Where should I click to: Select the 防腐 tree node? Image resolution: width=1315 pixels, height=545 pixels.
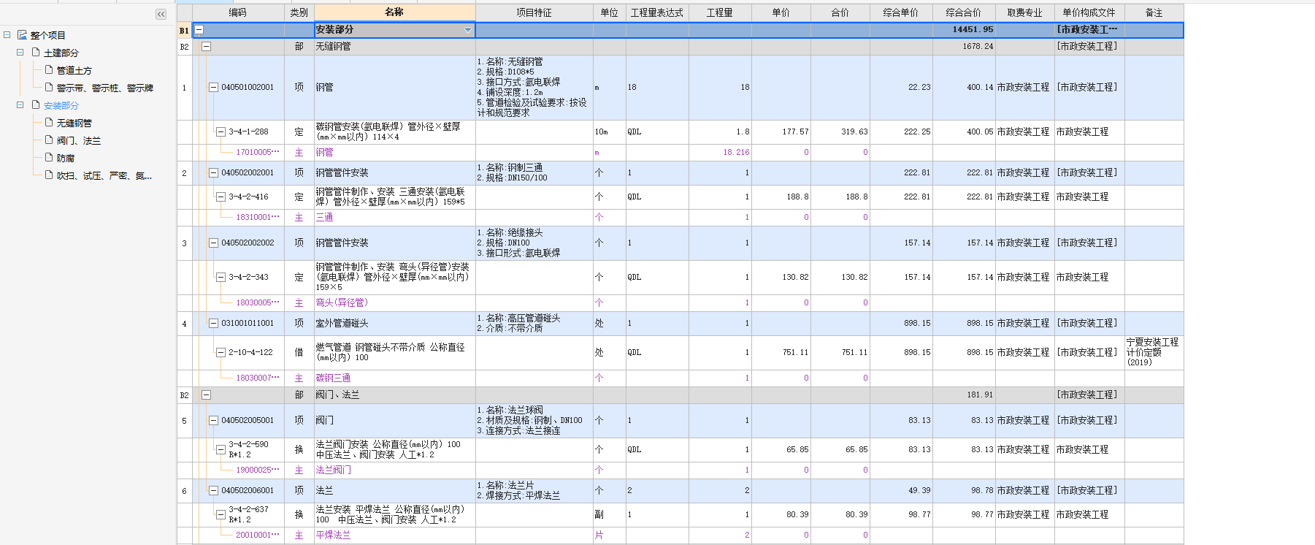[66, 158]
